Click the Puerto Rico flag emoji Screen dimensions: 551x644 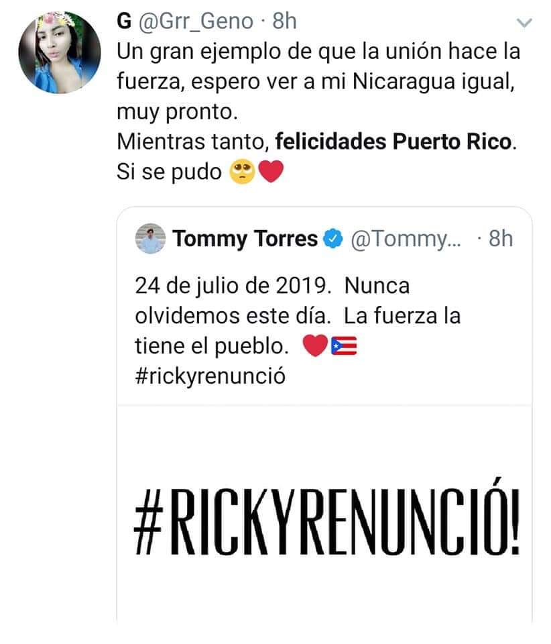(x=345, y=346)
